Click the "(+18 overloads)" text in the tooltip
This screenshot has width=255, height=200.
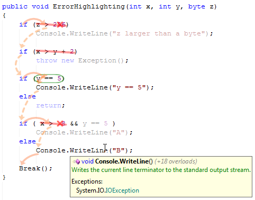pyautogui.click(x=176, y=161)
